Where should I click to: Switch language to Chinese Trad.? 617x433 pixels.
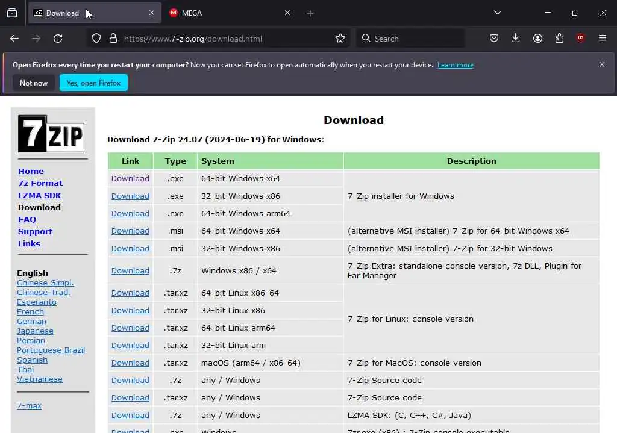[43, 293]
